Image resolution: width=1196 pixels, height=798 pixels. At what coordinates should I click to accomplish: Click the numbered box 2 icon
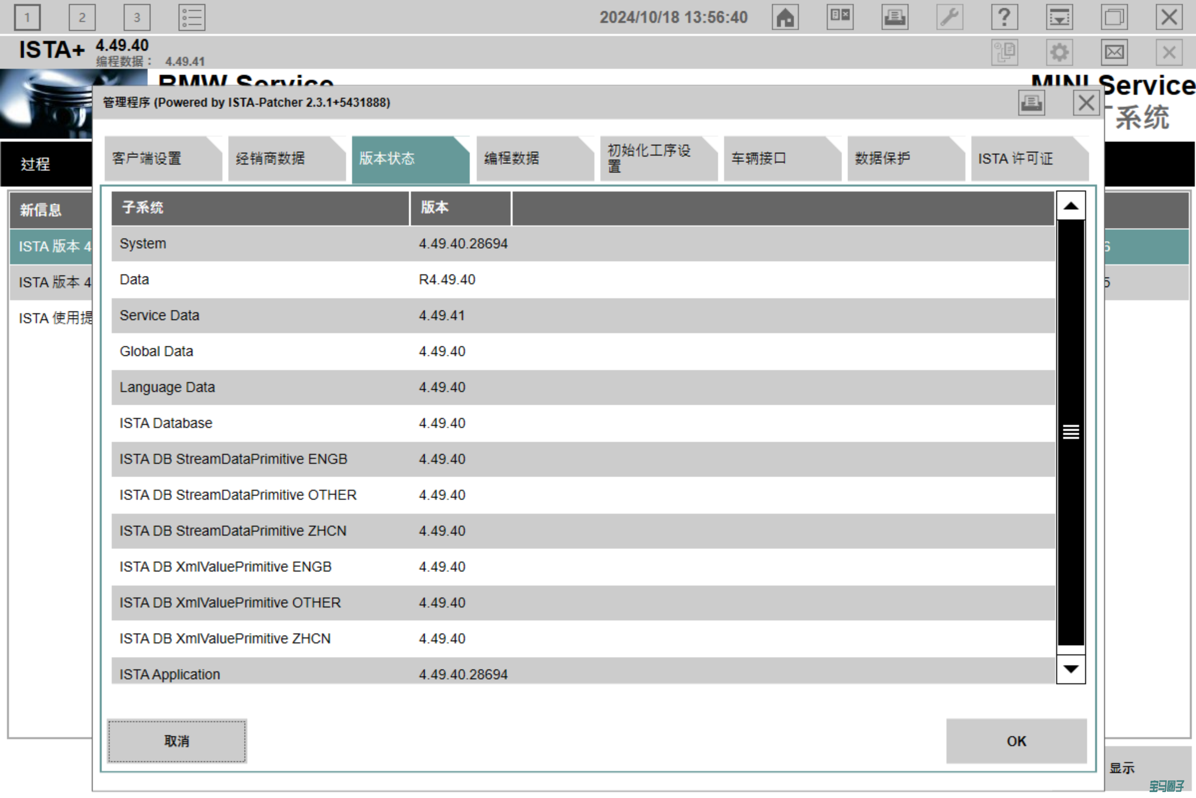[82, 17]
